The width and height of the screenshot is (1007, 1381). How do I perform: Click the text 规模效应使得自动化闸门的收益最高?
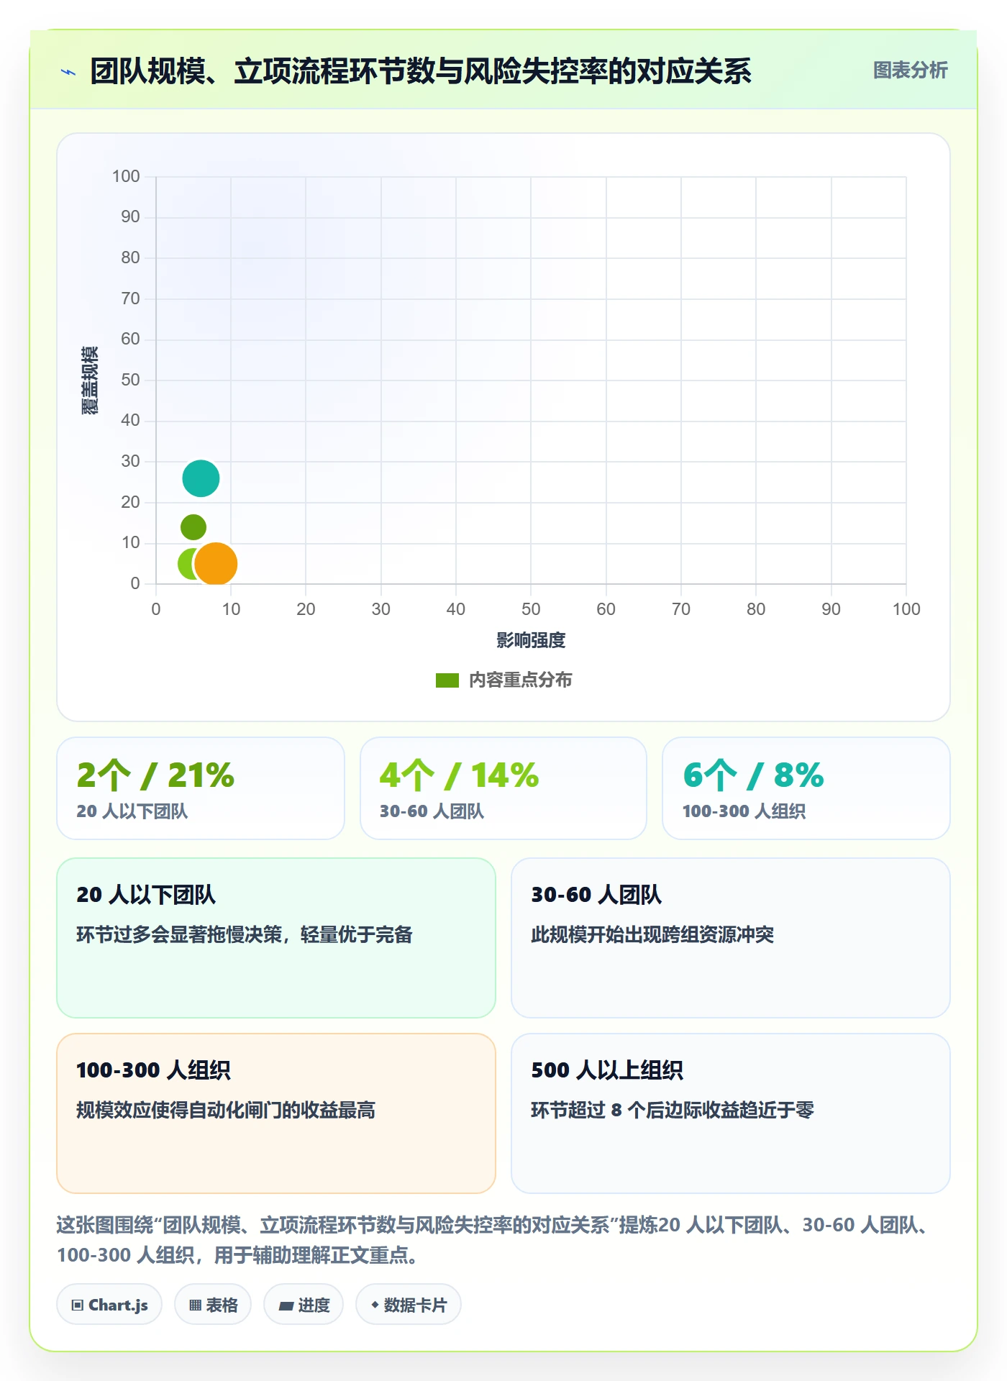[226, 1111]
